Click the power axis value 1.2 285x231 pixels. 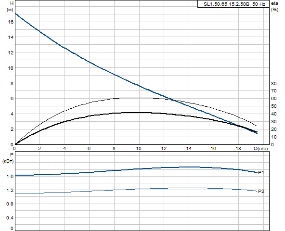click(x=10, y=190)
